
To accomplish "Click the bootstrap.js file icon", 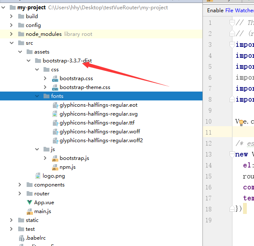I will click(55, 158).
